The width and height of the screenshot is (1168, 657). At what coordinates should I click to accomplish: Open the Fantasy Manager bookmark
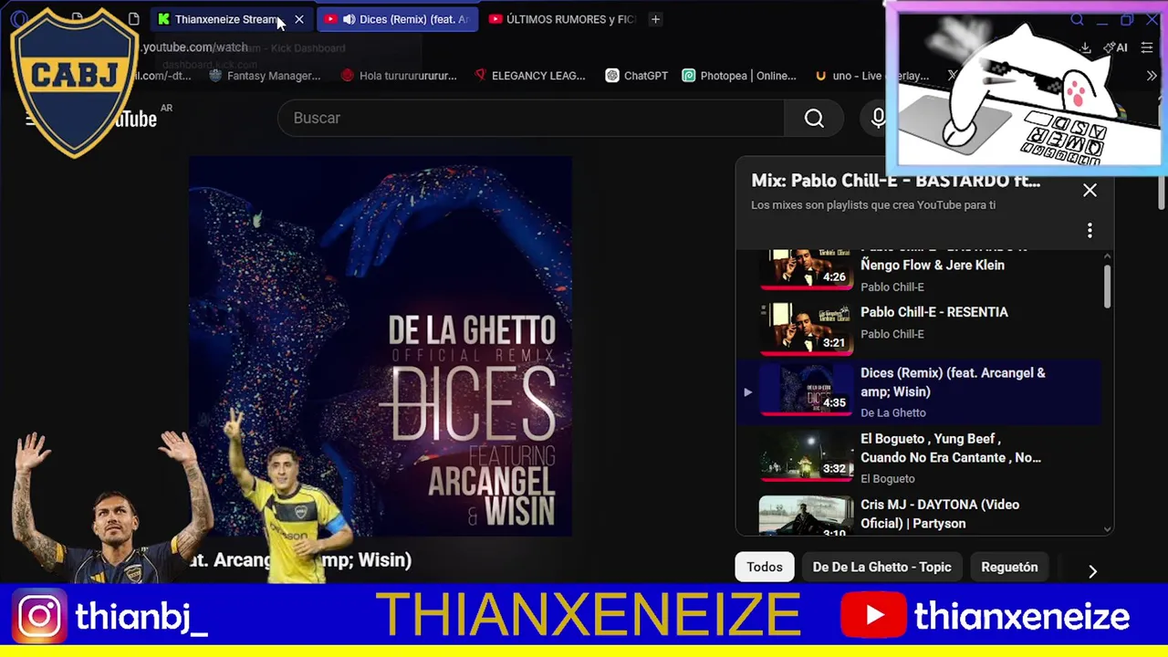coord(265,76)
